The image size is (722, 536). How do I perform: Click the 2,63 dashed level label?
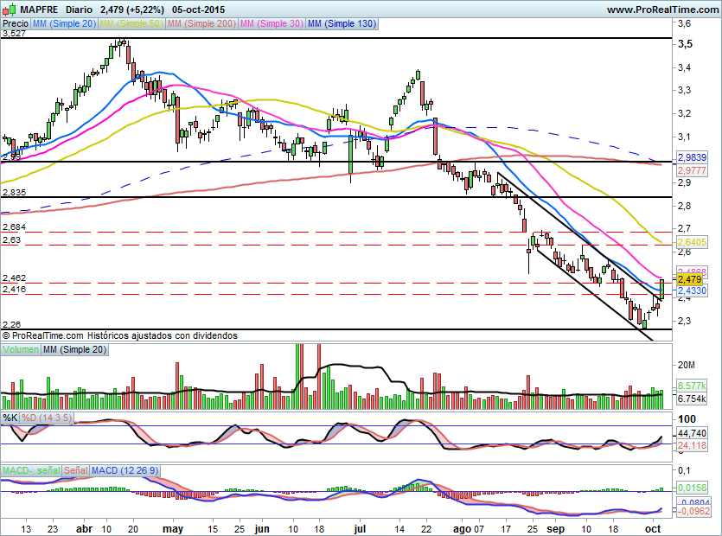[11, 240]
